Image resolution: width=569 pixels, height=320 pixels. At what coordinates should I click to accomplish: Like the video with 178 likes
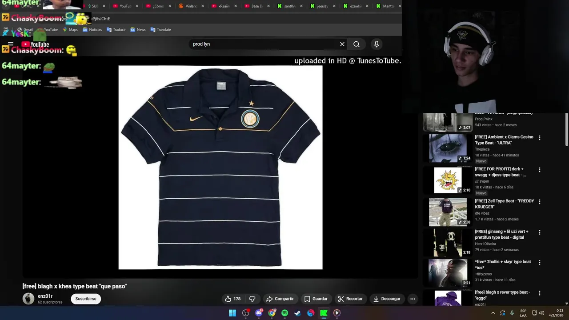[233, 299]
